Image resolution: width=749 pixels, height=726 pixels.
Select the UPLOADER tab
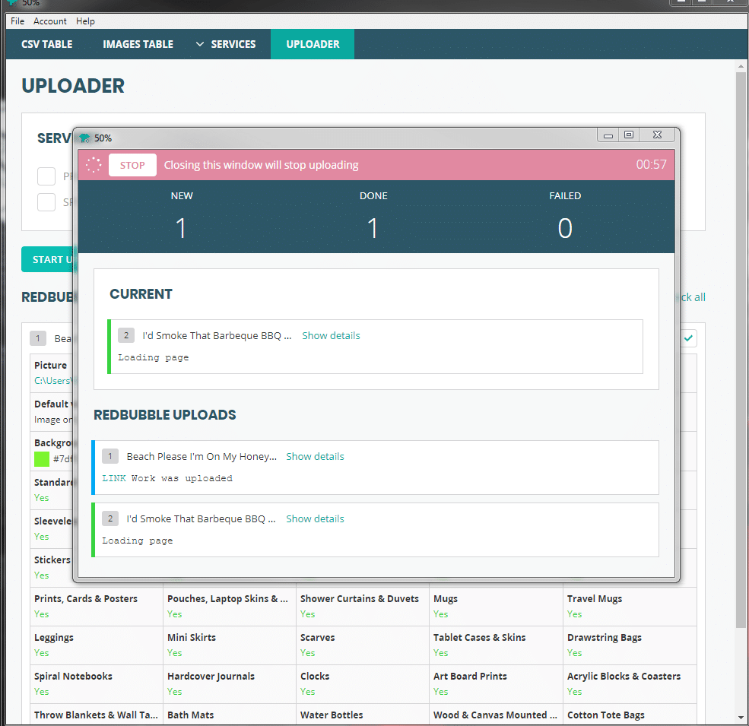tap(313, 44)
